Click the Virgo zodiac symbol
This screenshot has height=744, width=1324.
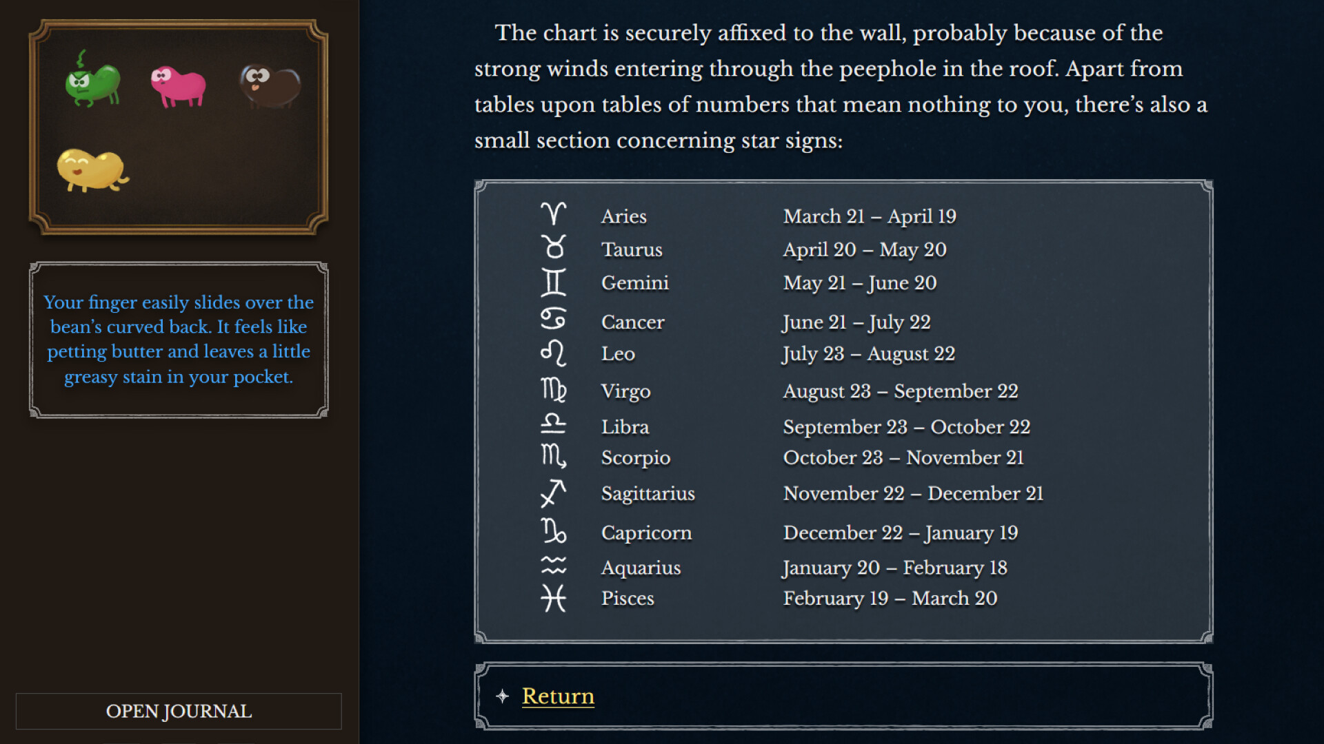point(553,390)
